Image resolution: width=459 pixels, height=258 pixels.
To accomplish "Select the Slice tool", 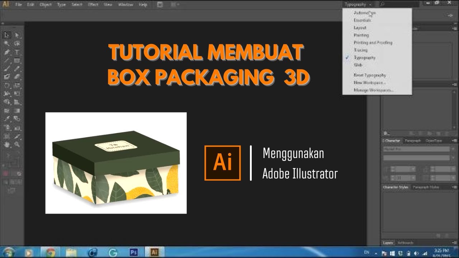I will point(17,136).
